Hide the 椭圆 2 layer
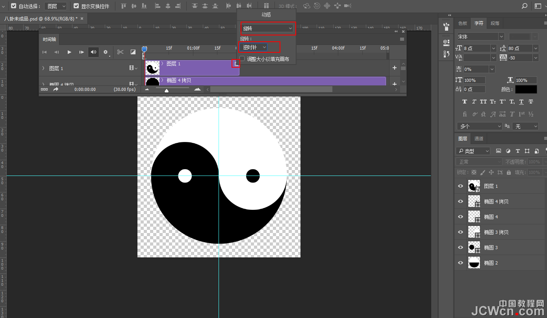The image size is (547, 318). tap(460, 263)
